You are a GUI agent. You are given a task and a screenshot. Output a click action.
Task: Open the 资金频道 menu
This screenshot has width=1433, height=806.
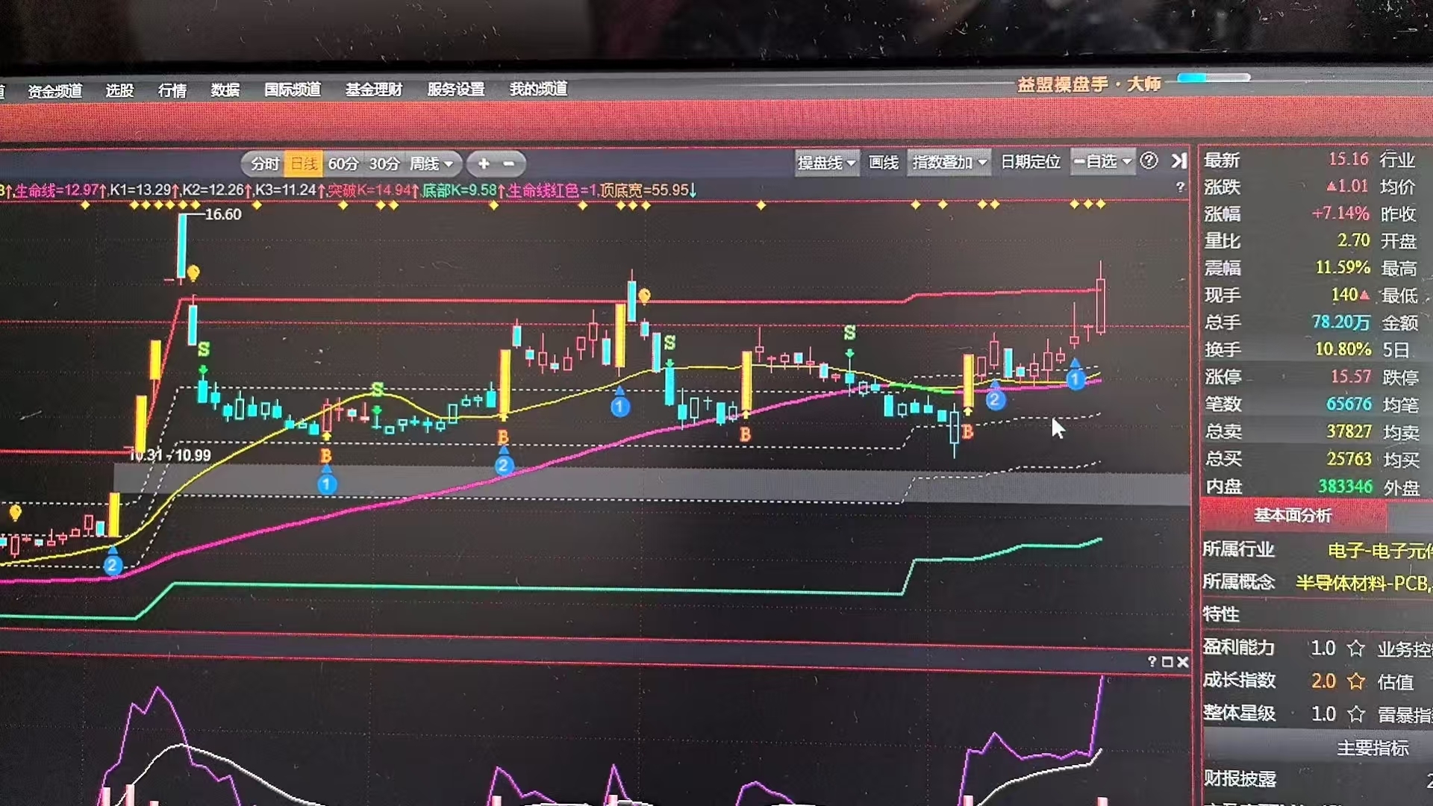click(54, 91)
